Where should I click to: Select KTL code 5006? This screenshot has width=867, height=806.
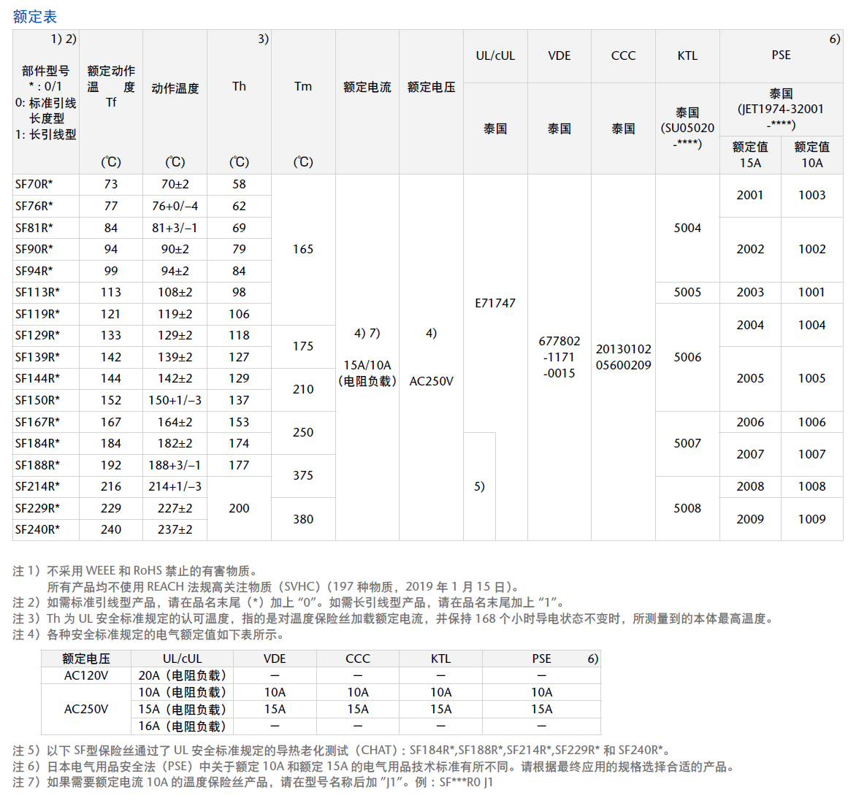pyautogui.click(x=687, y=357)
